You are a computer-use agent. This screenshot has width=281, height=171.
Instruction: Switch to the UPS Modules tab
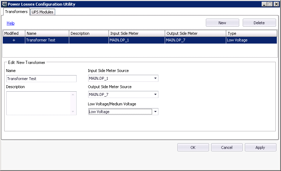click(42, 12)
